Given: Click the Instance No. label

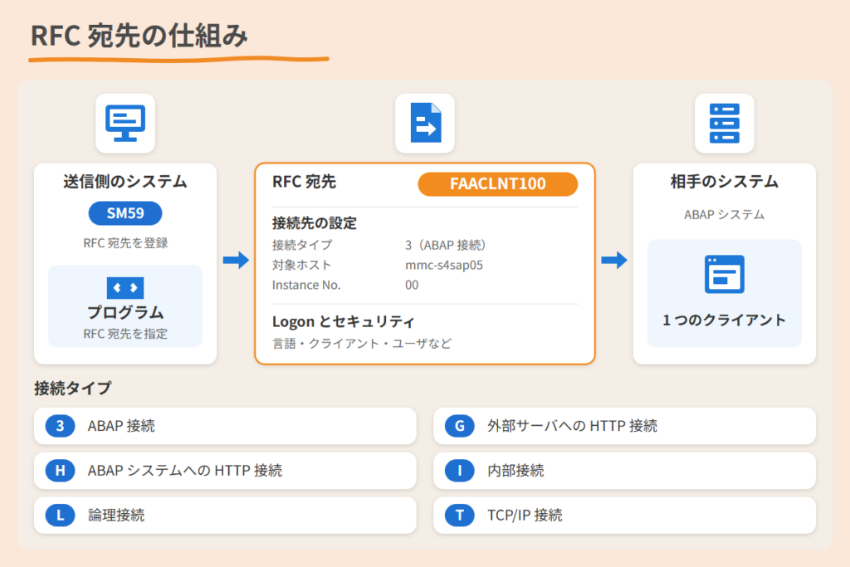Looking at the screenshot, I should tap(306, 285).
